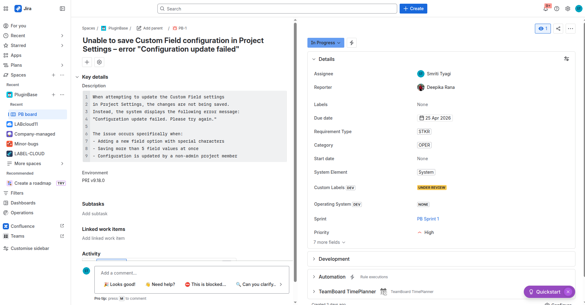Select the PB board item
This screenshot has width=585, height=305.
(38, 114)
